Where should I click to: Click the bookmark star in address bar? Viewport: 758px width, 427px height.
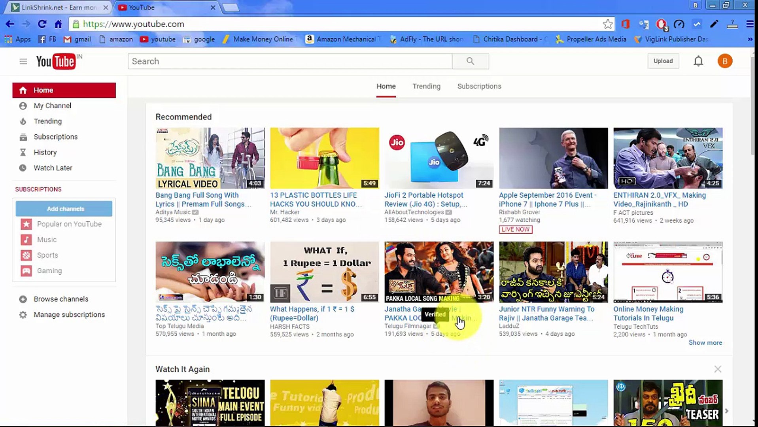coord(608,24)
